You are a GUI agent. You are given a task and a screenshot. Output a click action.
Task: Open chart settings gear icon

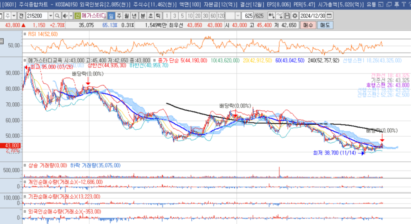click(295, 16)
